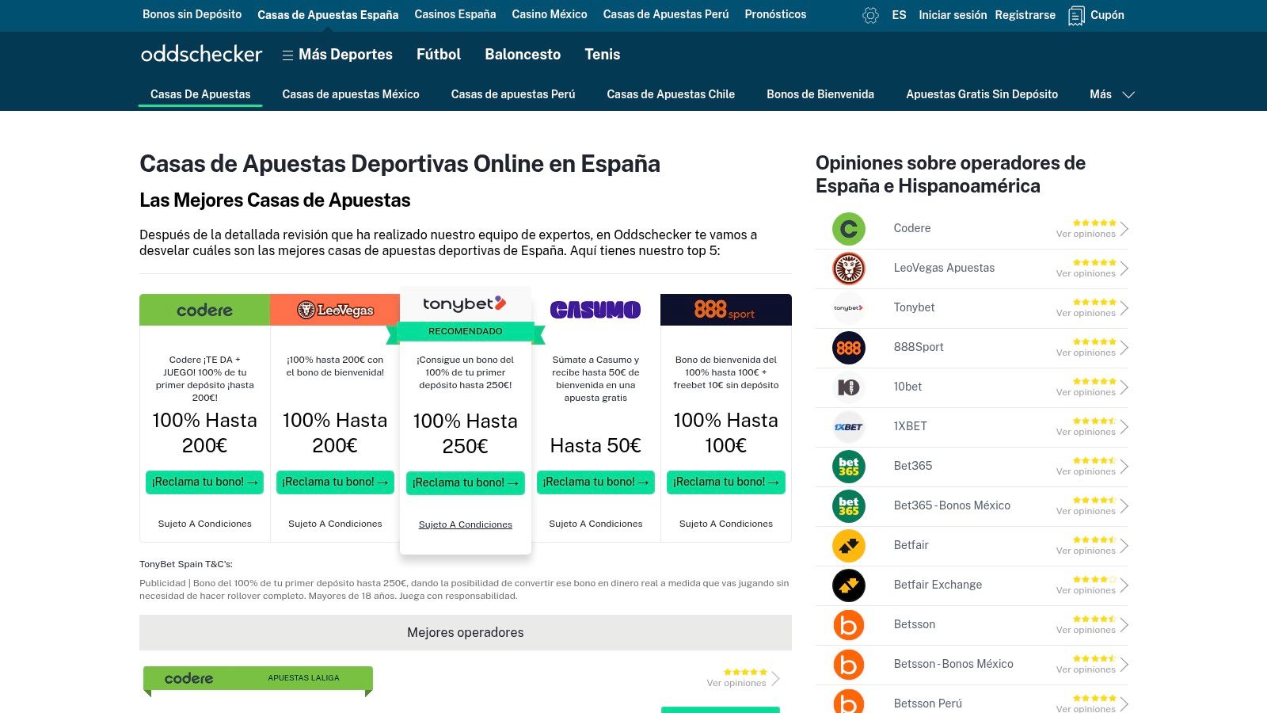This screenshot has width=1267, height=713.
Task: Expand Bet365 reviews using the right chevron
Action: (1124, 467)
